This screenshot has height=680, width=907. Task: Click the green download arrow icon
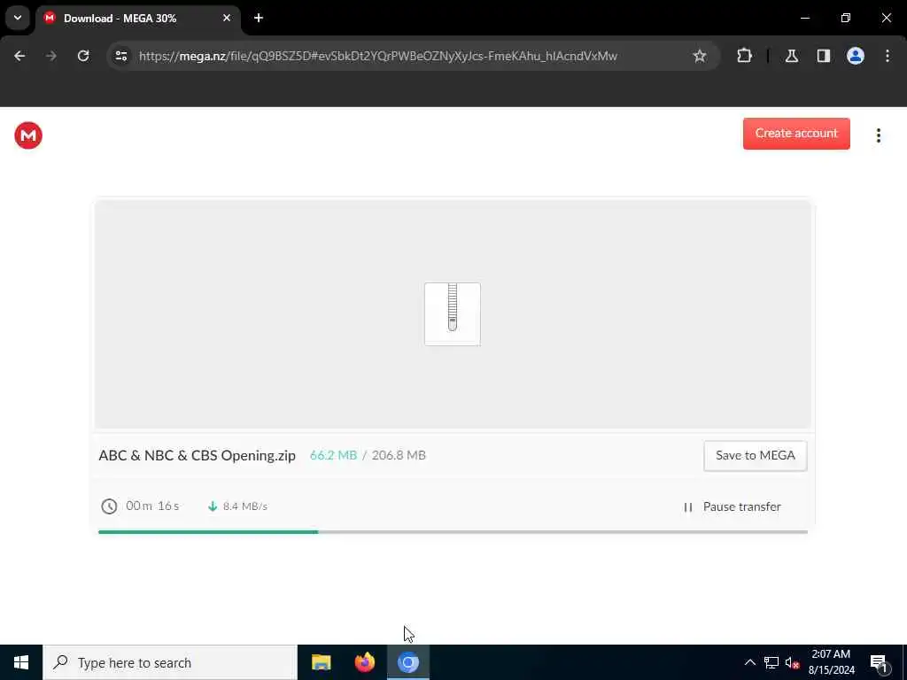tap(213, 506)
